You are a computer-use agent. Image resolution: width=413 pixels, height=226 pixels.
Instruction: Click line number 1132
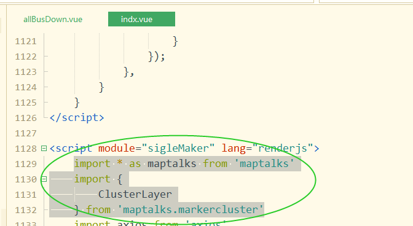tap(26, 210)
